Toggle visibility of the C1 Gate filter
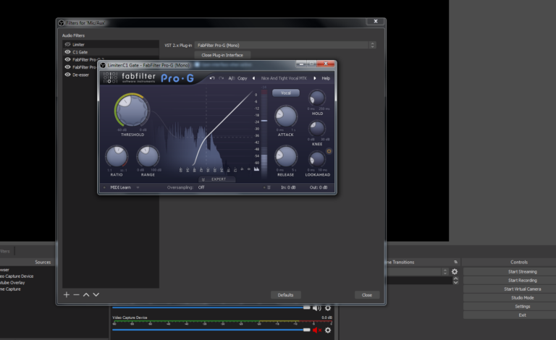 pos(68,52)
